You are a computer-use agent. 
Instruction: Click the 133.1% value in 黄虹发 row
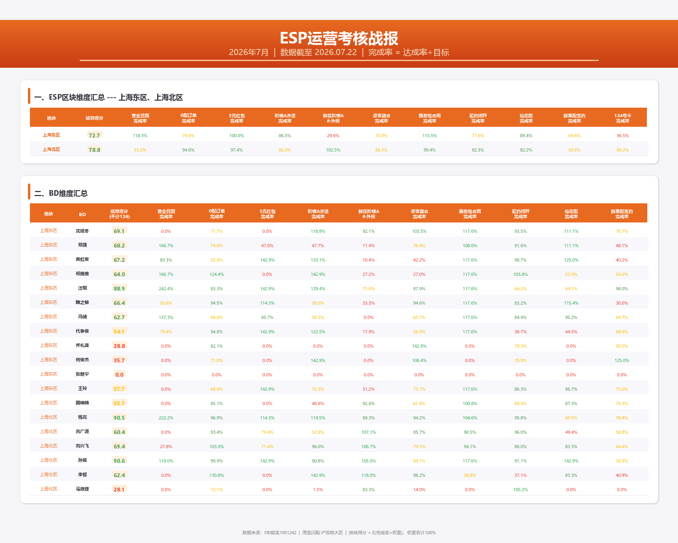pyautogui.click(x=318, y=260)
